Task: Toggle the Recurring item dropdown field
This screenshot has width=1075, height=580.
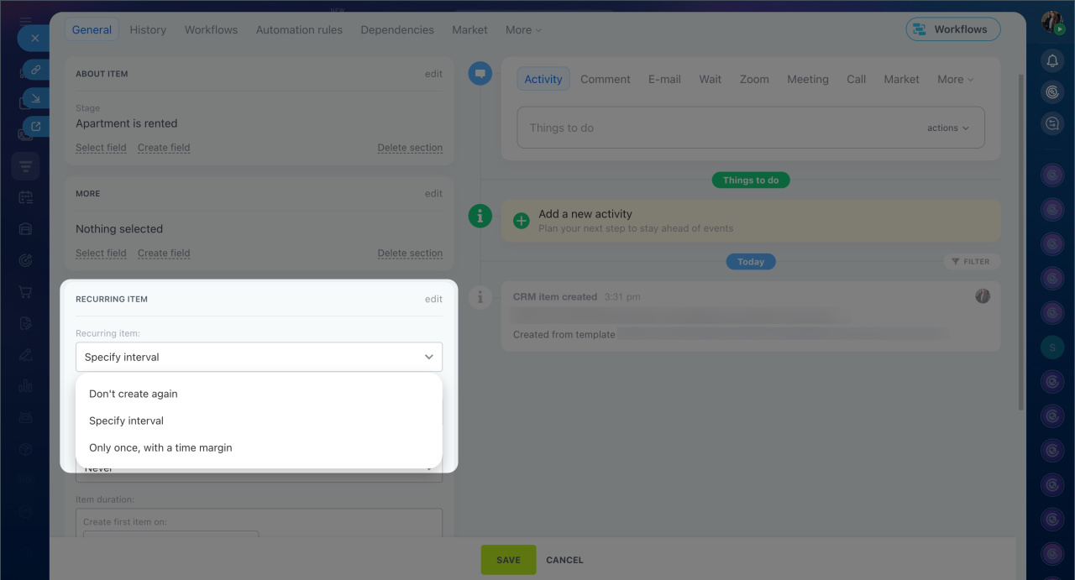Action: [259, 357]
